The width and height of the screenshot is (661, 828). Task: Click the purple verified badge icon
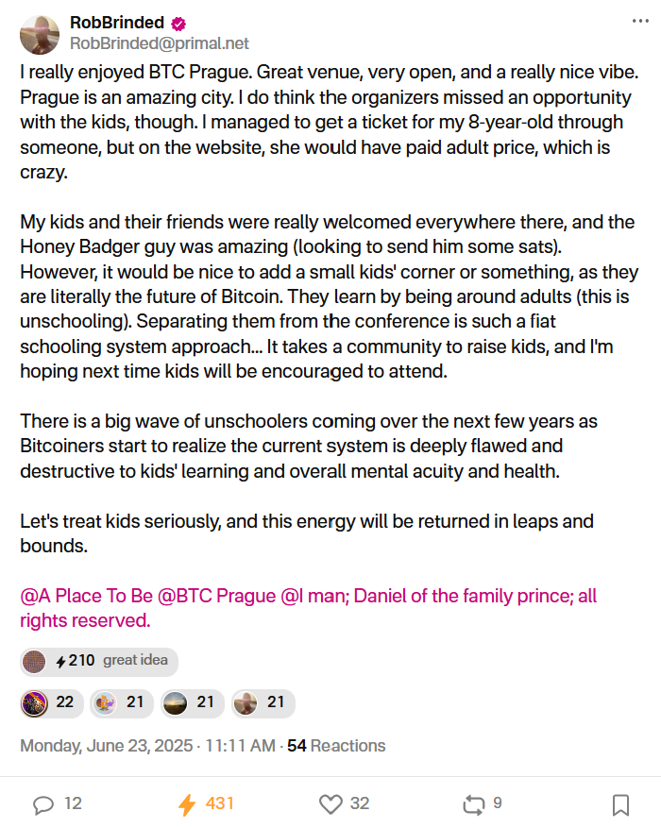tap(178, 24)
